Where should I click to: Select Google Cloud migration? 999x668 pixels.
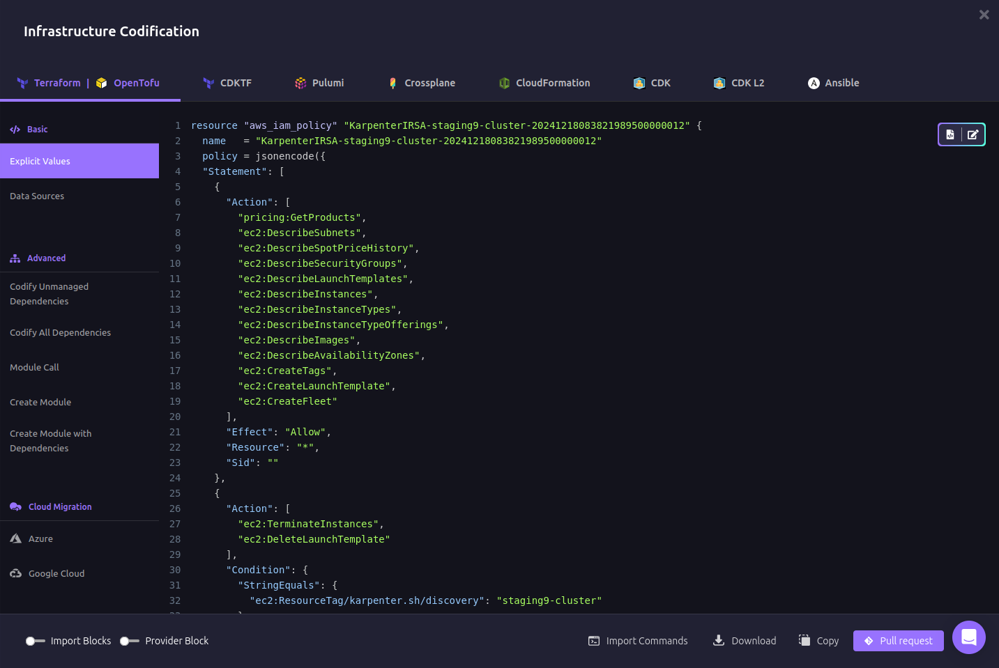[x=79, y=573]
